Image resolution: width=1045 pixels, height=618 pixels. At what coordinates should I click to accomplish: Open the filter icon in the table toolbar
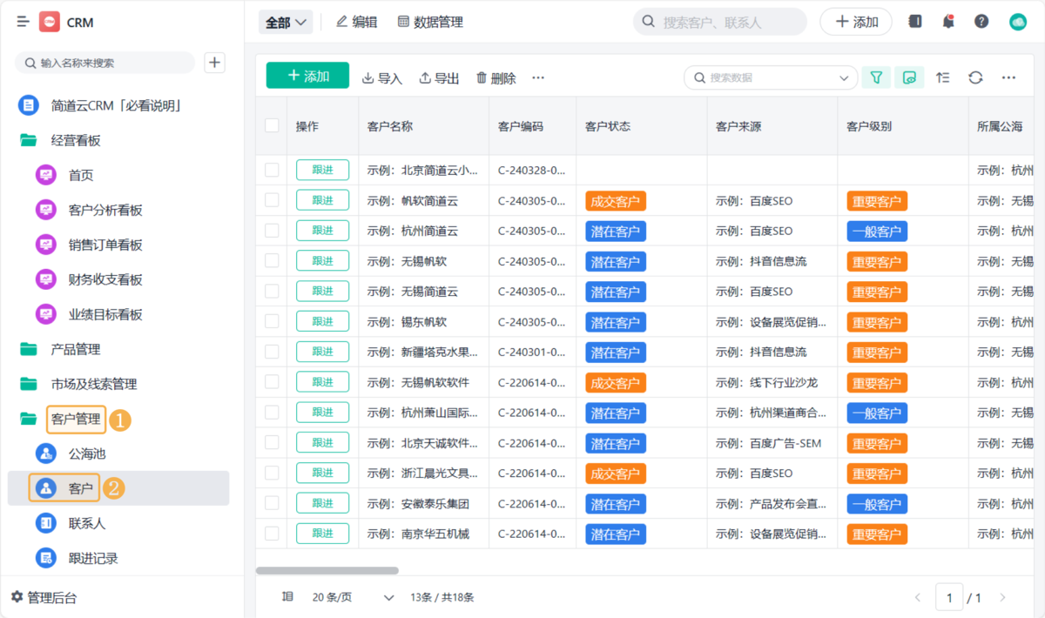(876, 77)
